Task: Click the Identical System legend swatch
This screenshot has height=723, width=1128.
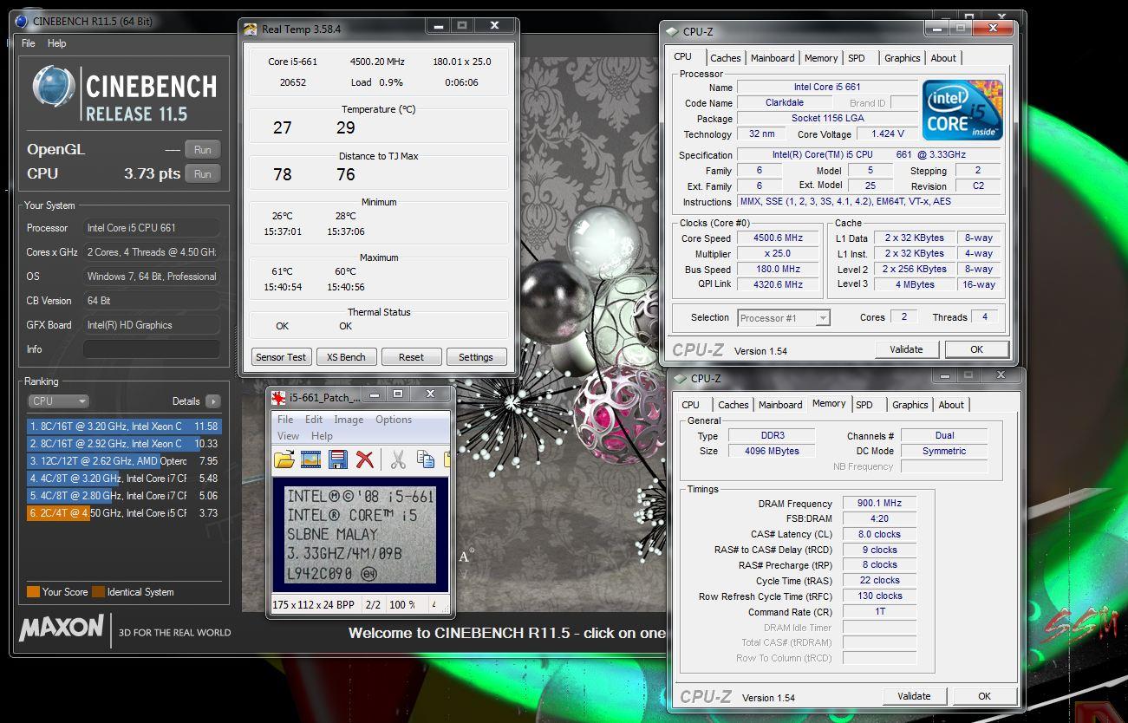Action: pyautogui.click(x=99, y=592)
